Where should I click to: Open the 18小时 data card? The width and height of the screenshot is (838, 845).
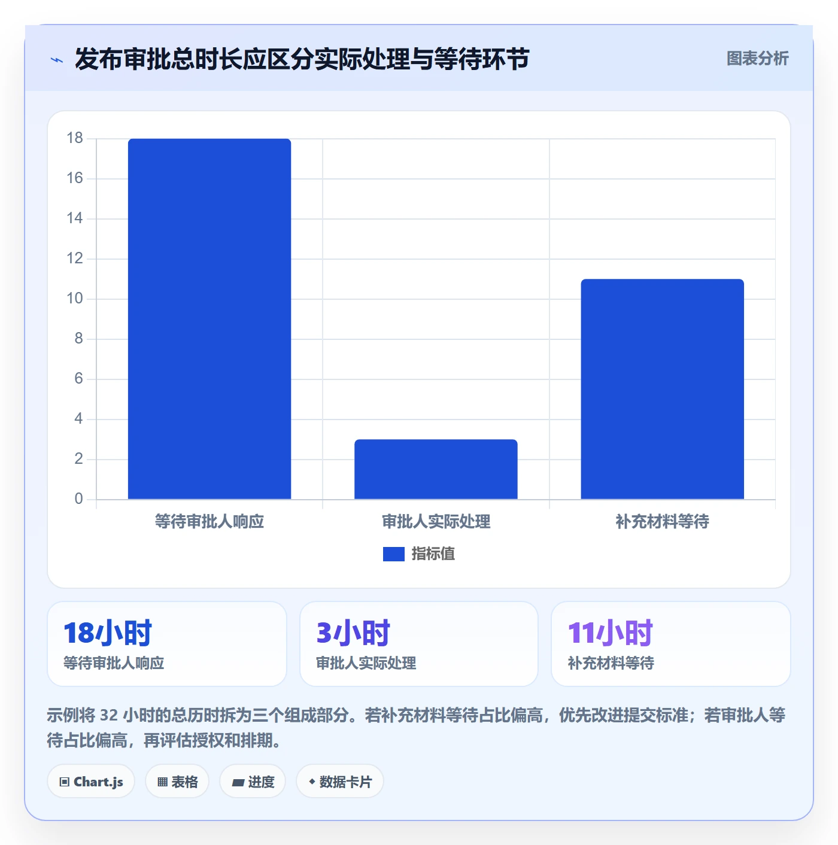tap(167, 644)
